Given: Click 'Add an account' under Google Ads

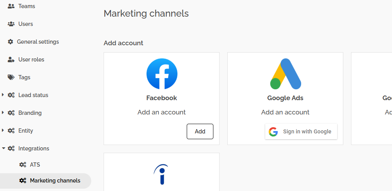Looking at the screenshot, I should (x=285, y=112).
